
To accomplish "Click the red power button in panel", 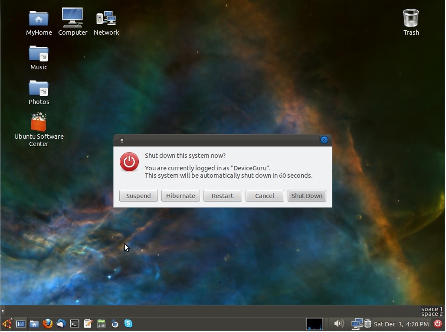I will (438, 323).
